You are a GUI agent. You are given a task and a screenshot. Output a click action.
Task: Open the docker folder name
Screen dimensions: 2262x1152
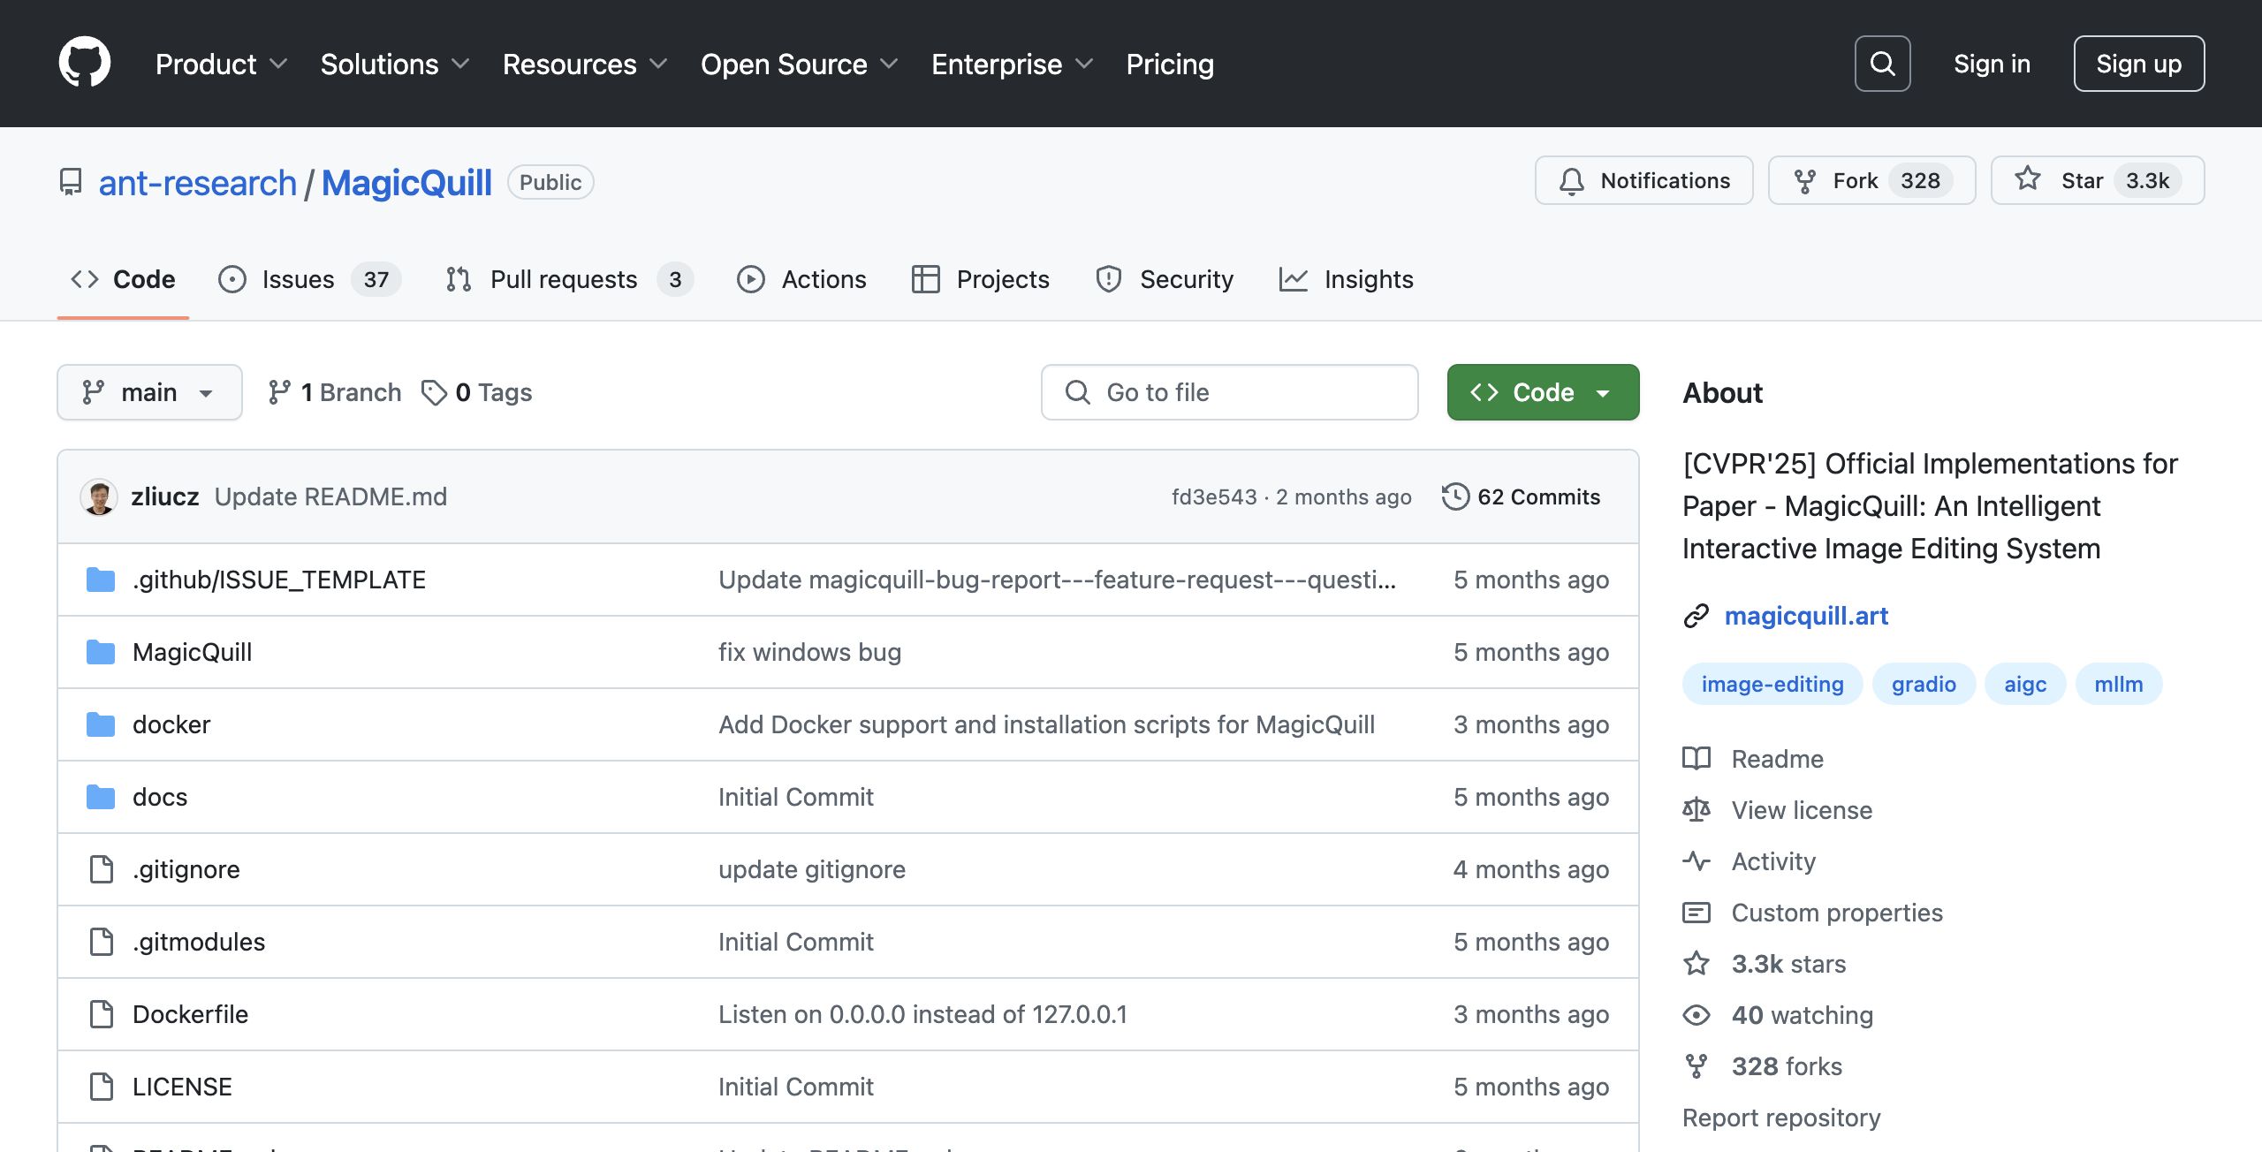click(171, 724)
